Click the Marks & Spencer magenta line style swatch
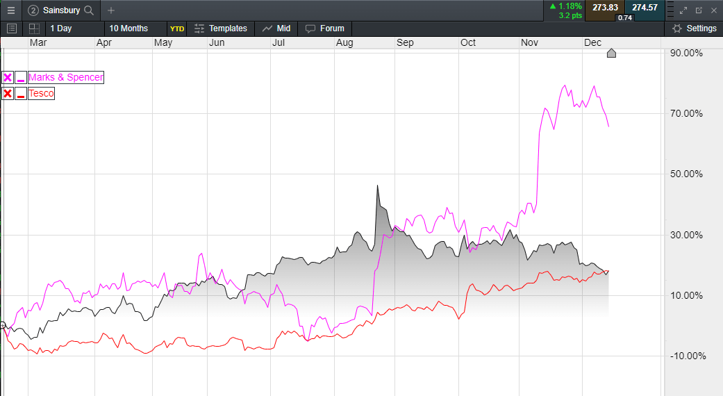This screenshot has width=723, height=396. (21, 78)
